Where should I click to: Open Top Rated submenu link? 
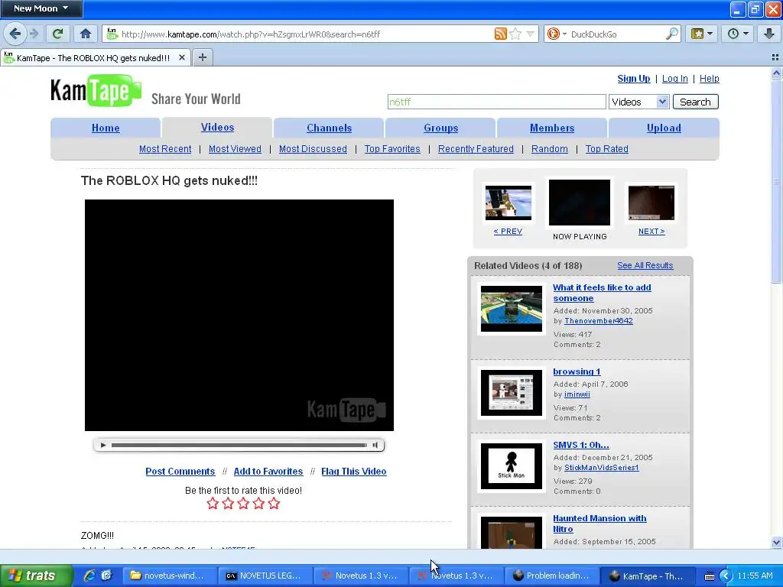coord(606,149)
